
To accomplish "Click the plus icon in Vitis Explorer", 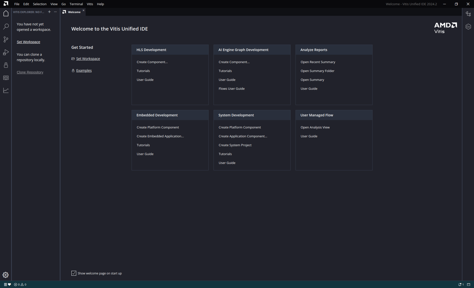I will (49, 12).
